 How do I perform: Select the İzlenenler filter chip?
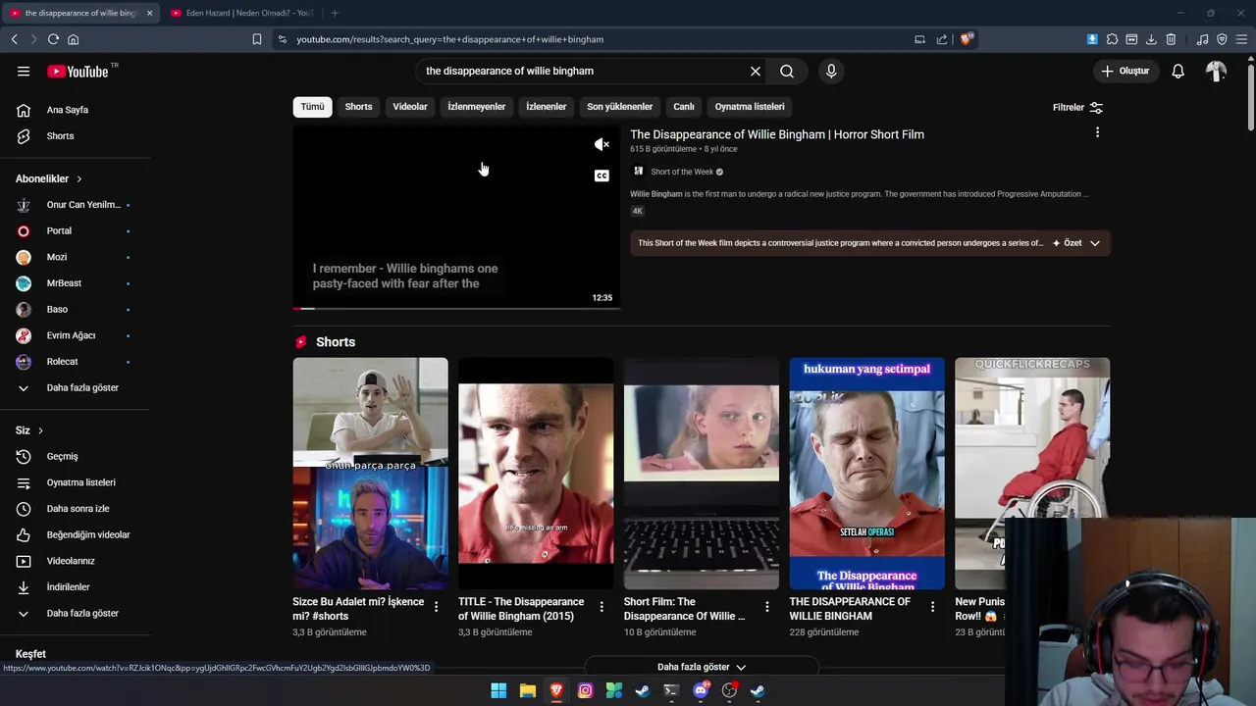(x=546, y=106)
